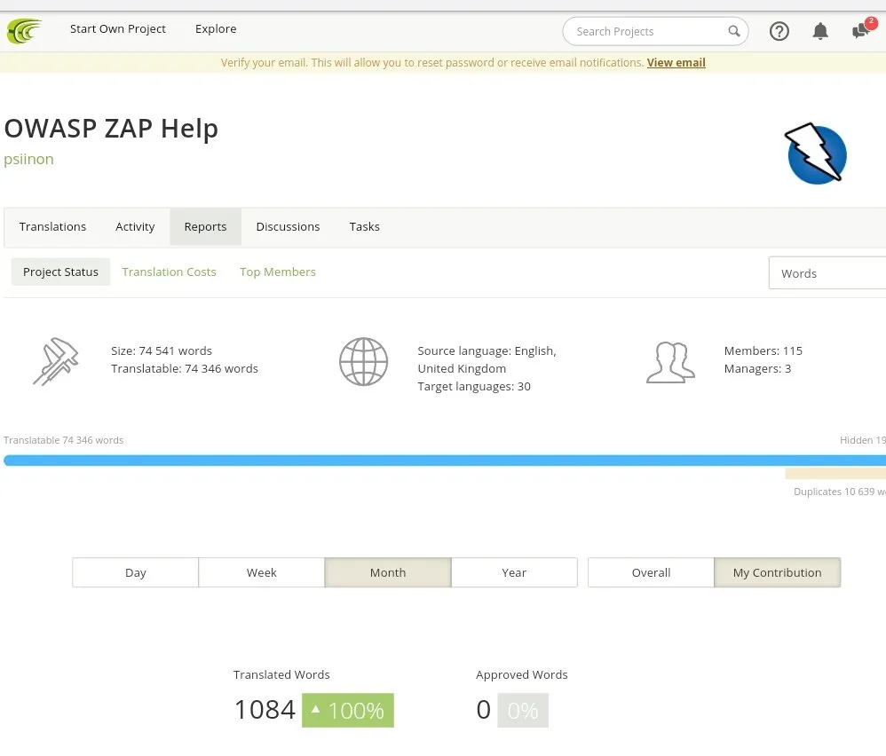Click the 'Hidden 19' label
The image size is (886, 756).
pos(862,440)
